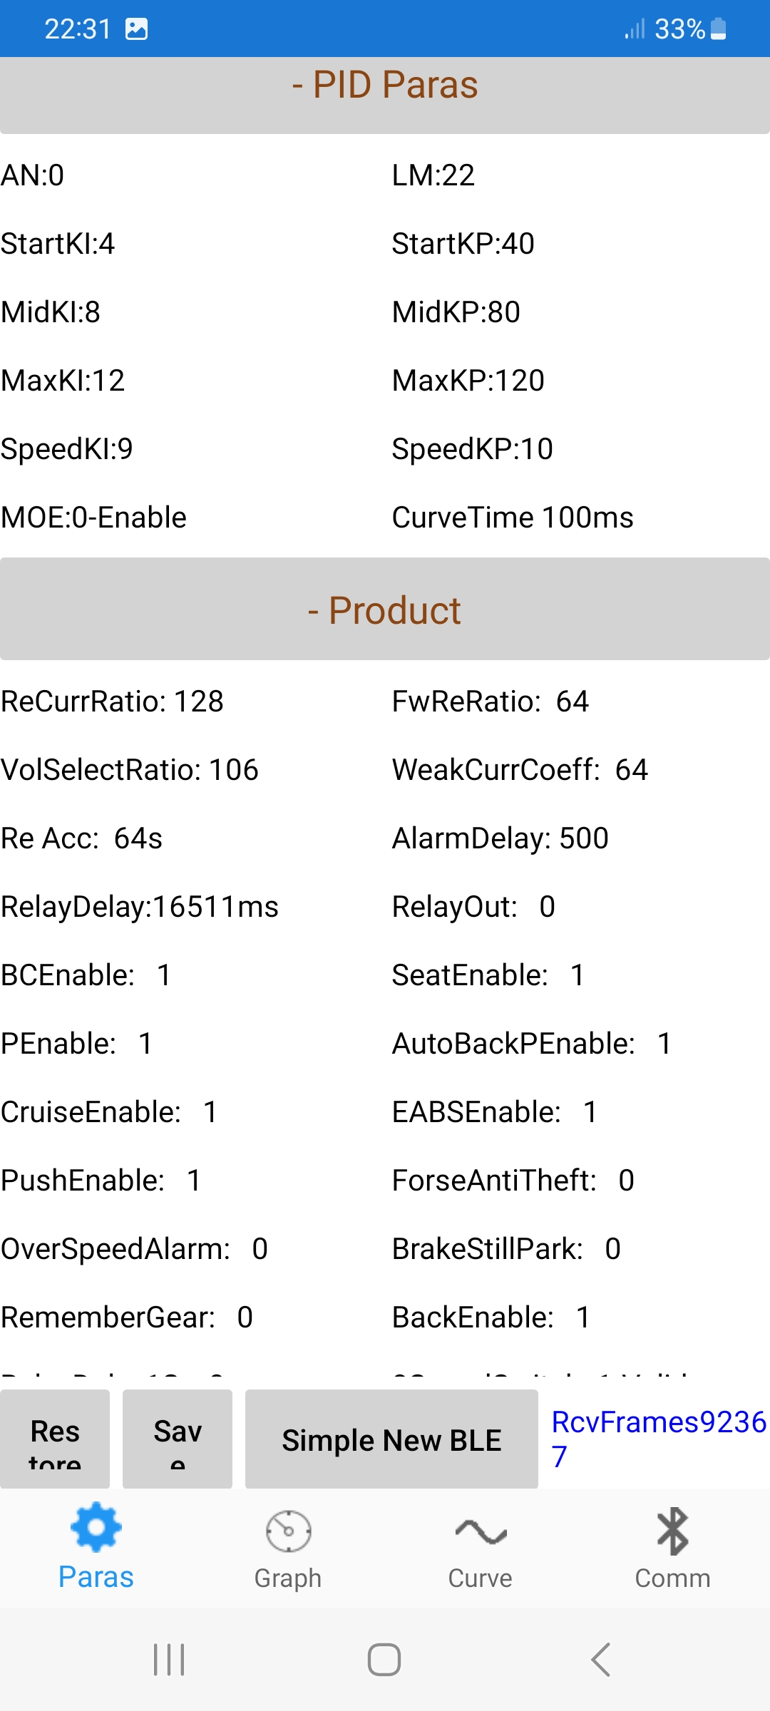Select the RelayDelay:16511ms parameter
The image size is (770, 1711).
[x=140, y=907]
